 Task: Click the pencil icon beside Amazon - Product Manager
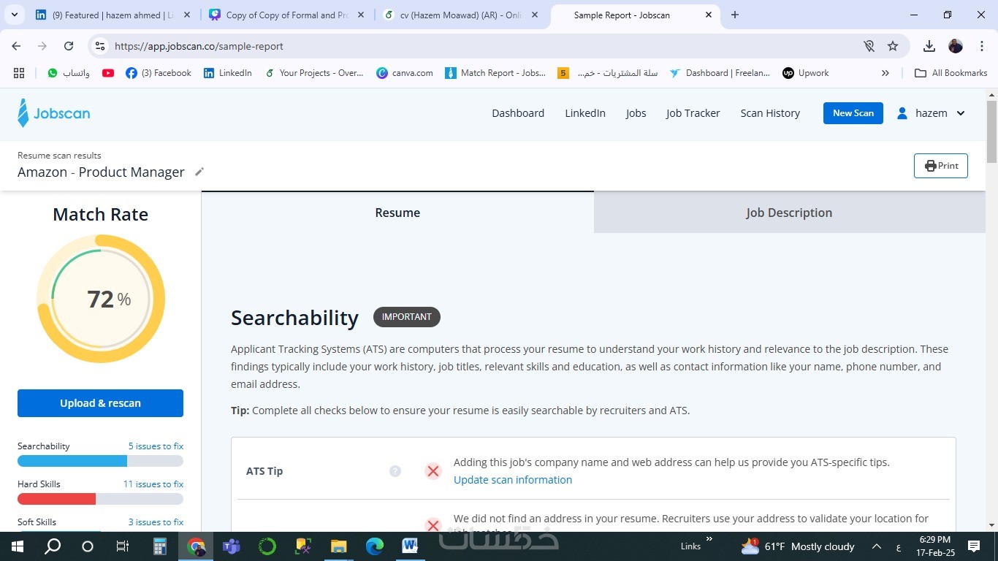(x=199, y=172)
